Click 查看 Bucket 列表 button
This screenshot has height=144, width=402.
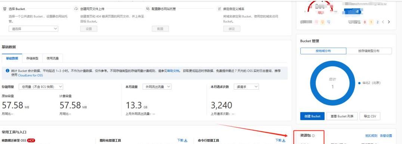(x=342, y=116)
